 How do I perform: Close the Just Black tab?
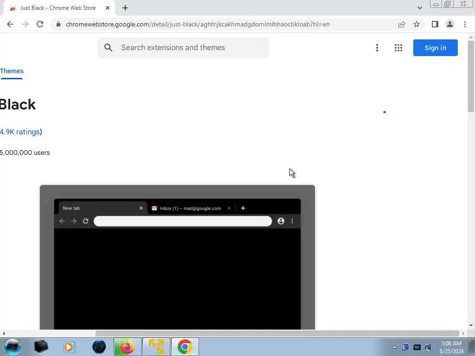[108, 8]
